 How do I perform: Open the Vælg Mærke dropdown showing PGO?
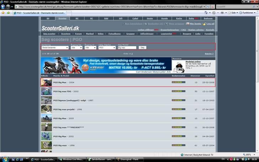[x=107, y=48]
